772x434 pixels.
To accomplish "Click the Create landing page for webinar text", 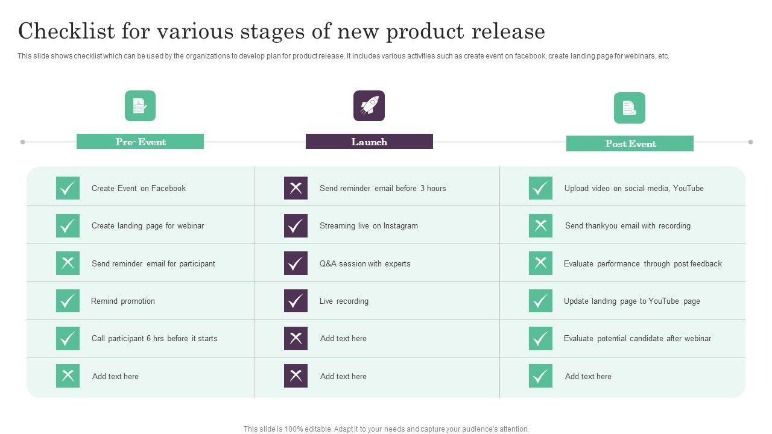I will point(148,225).
